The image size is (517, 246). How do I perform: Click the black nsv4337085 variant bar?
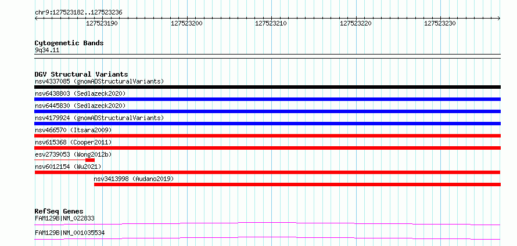click(267, 87)
